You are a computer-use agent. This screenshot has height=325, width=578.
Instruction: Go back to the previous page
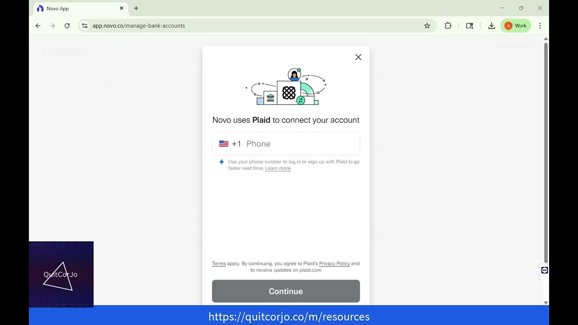38,26
